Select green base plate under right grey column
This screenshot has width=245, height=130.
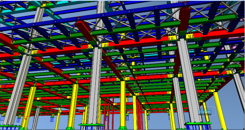pyautogui.click(x=198, y=124)
